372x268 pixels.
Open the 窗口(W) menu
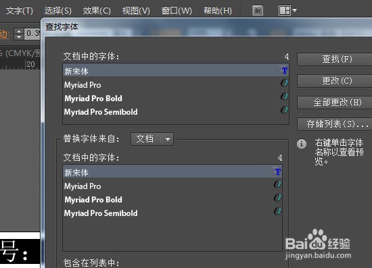tap(177, 11)
